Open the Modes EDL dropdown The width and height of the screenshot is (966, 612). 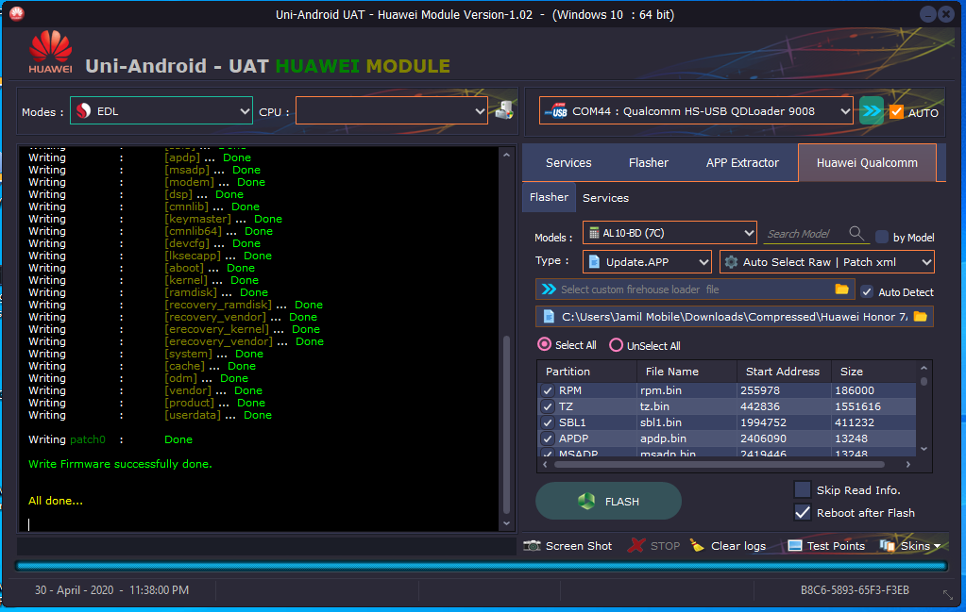161,110
